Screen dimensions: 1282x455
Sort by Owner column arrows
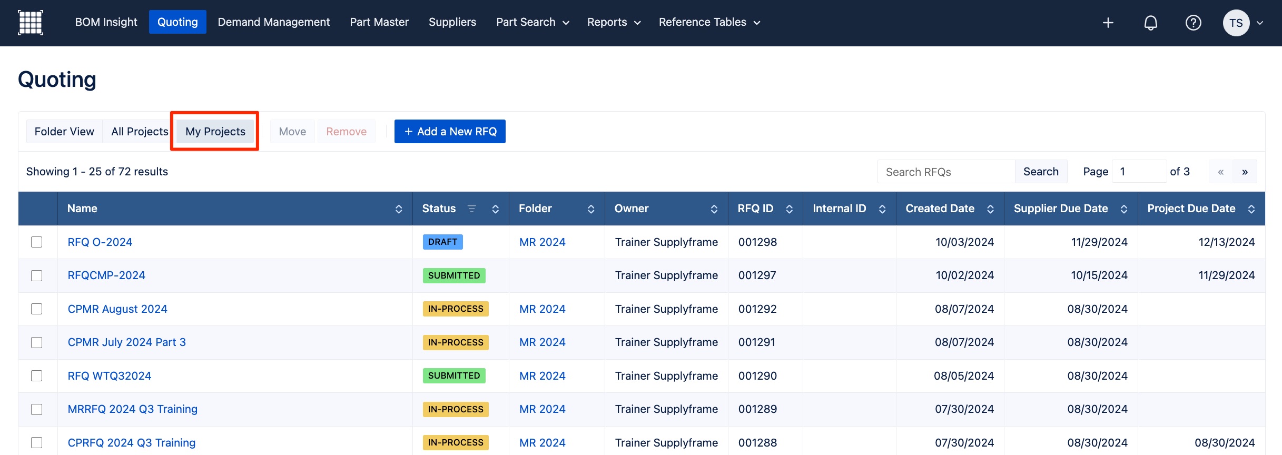click(x=714, y=209)
